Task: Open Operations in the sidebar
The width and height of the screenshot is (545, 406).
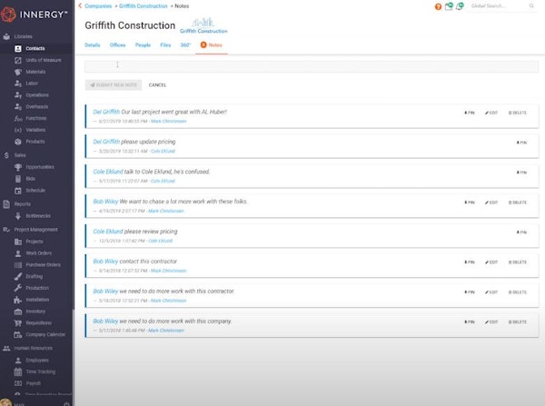Action: pos(37,95)
